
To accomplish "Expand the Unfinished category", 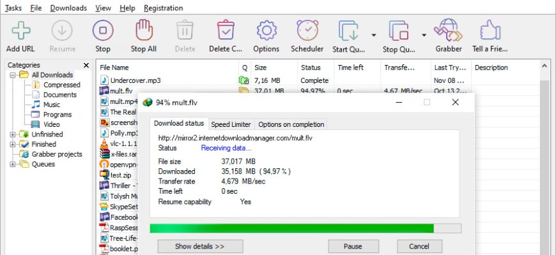I will [x=13, y=135].
